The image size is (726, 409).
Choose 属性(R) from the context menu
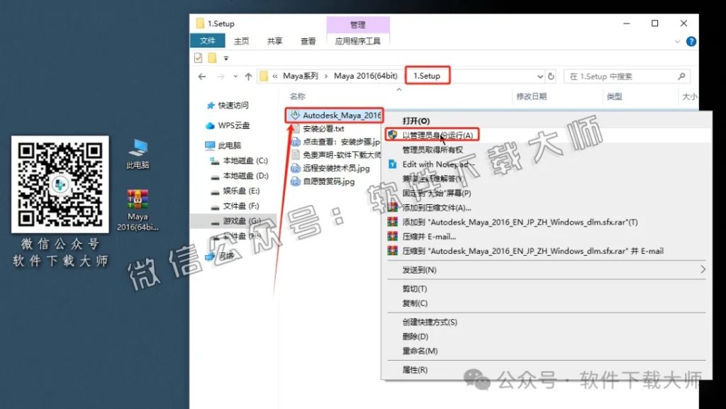click(415, 370)
